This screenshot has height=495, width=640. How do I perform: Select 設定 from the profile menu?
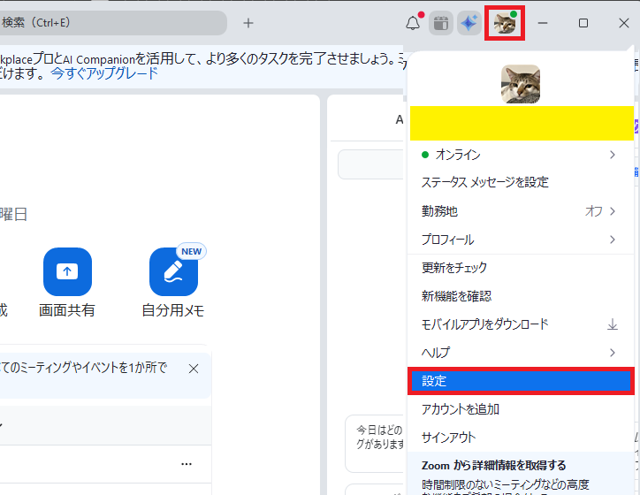point(520,381)
